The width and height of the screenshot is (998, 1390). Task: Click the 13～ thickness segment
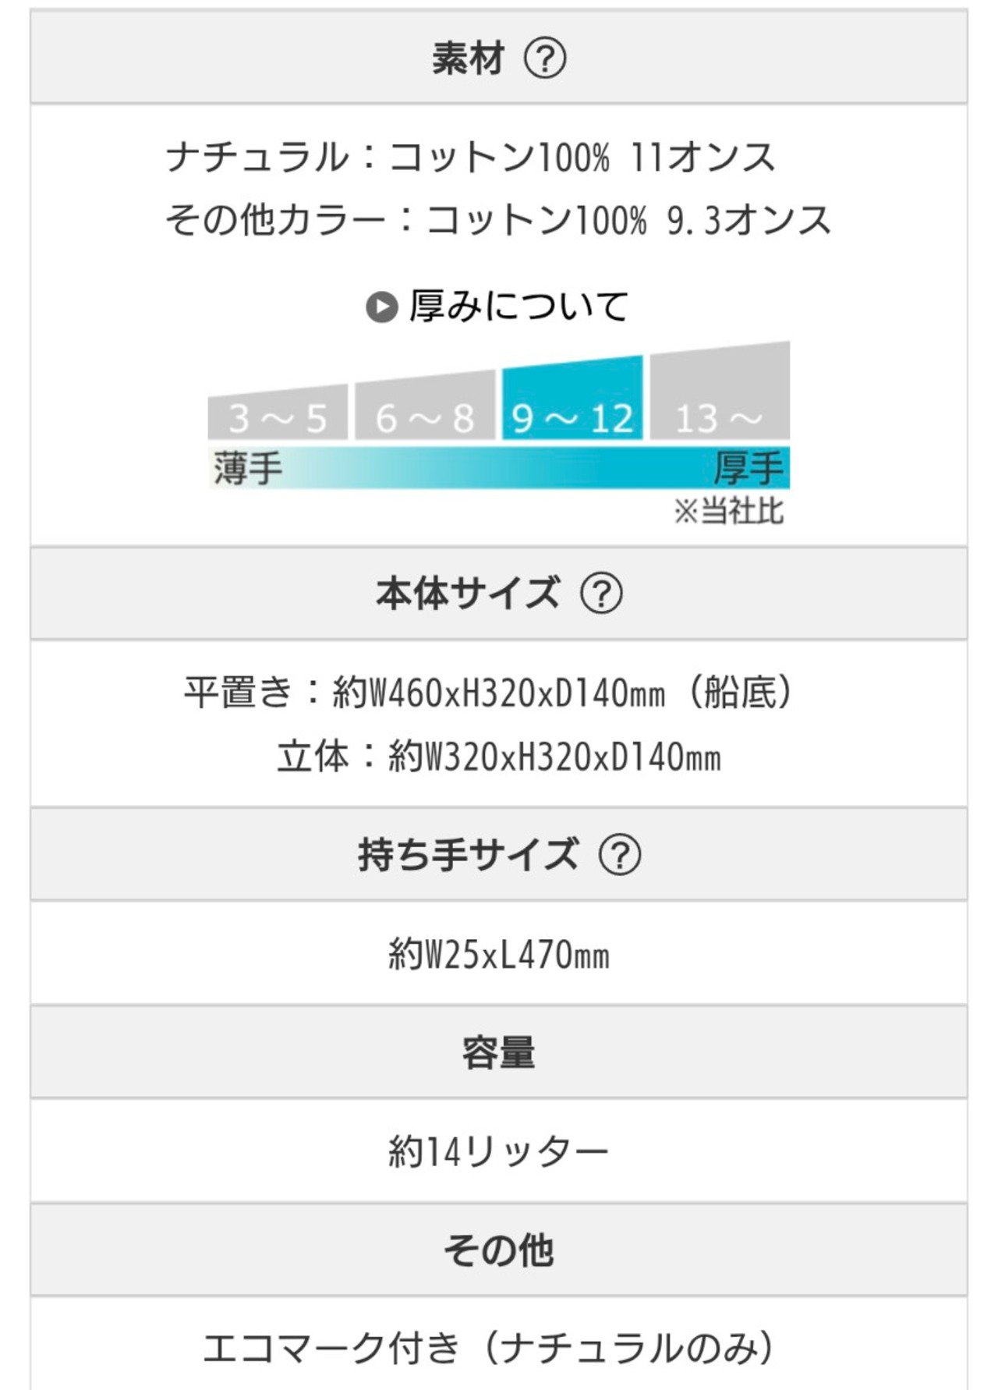[720, 394]
